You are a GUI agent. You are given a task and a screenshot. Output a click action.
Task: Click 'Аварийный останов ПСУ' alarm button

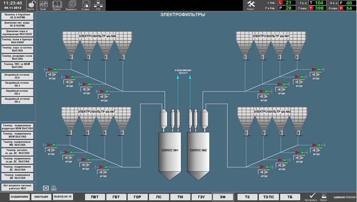(x=17, y=76)
